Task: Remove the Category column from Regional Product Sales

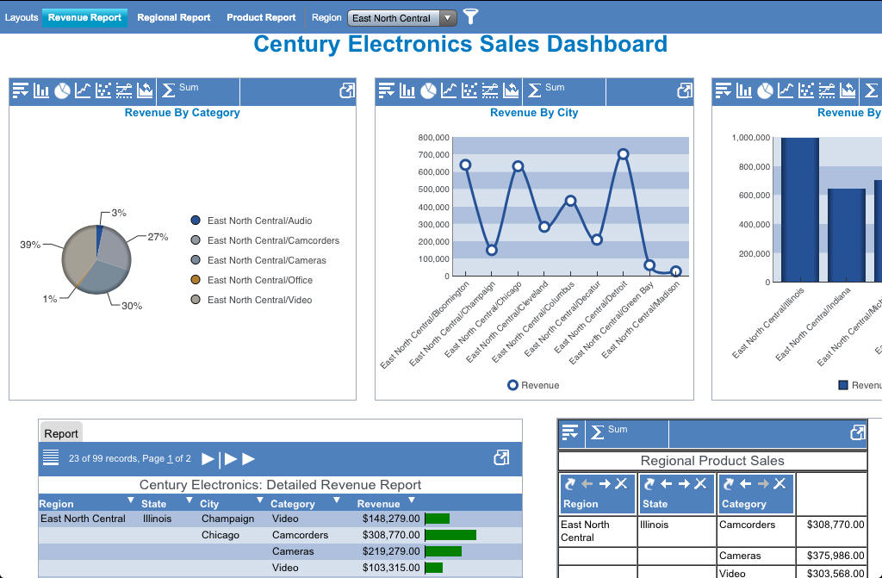Action: click(780, 483)
